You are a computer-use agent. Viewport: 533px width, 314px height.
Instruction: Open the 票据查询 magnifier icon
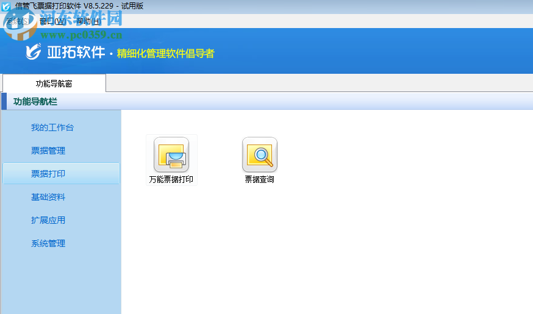coord(260,155)
